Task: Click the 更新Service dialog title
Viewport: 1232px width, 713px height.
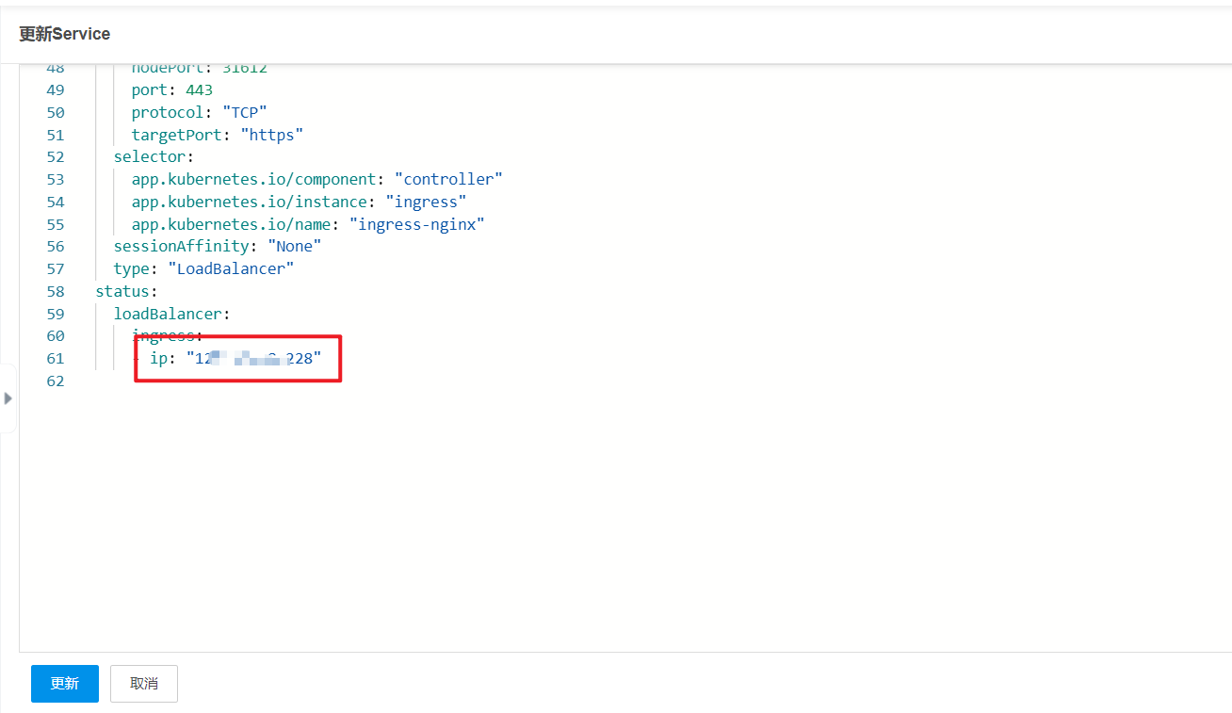Action: [65, 34]
